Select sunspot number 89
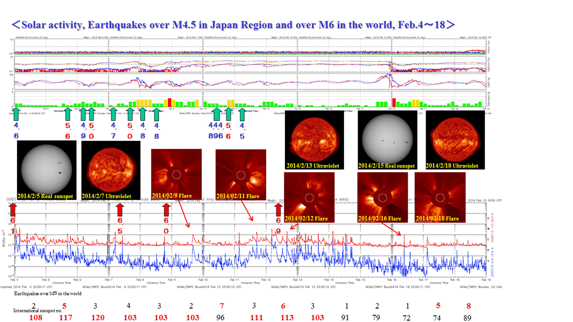 tap(467, 317)
